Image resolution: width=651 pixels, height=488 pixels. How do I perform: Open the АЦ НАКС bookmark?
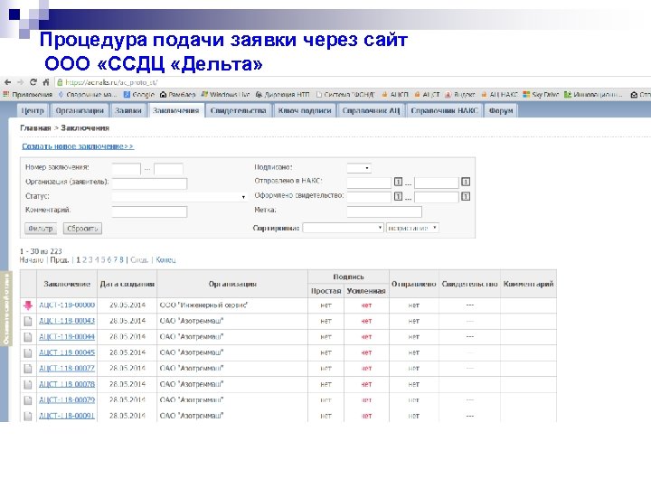coord(499,95)
